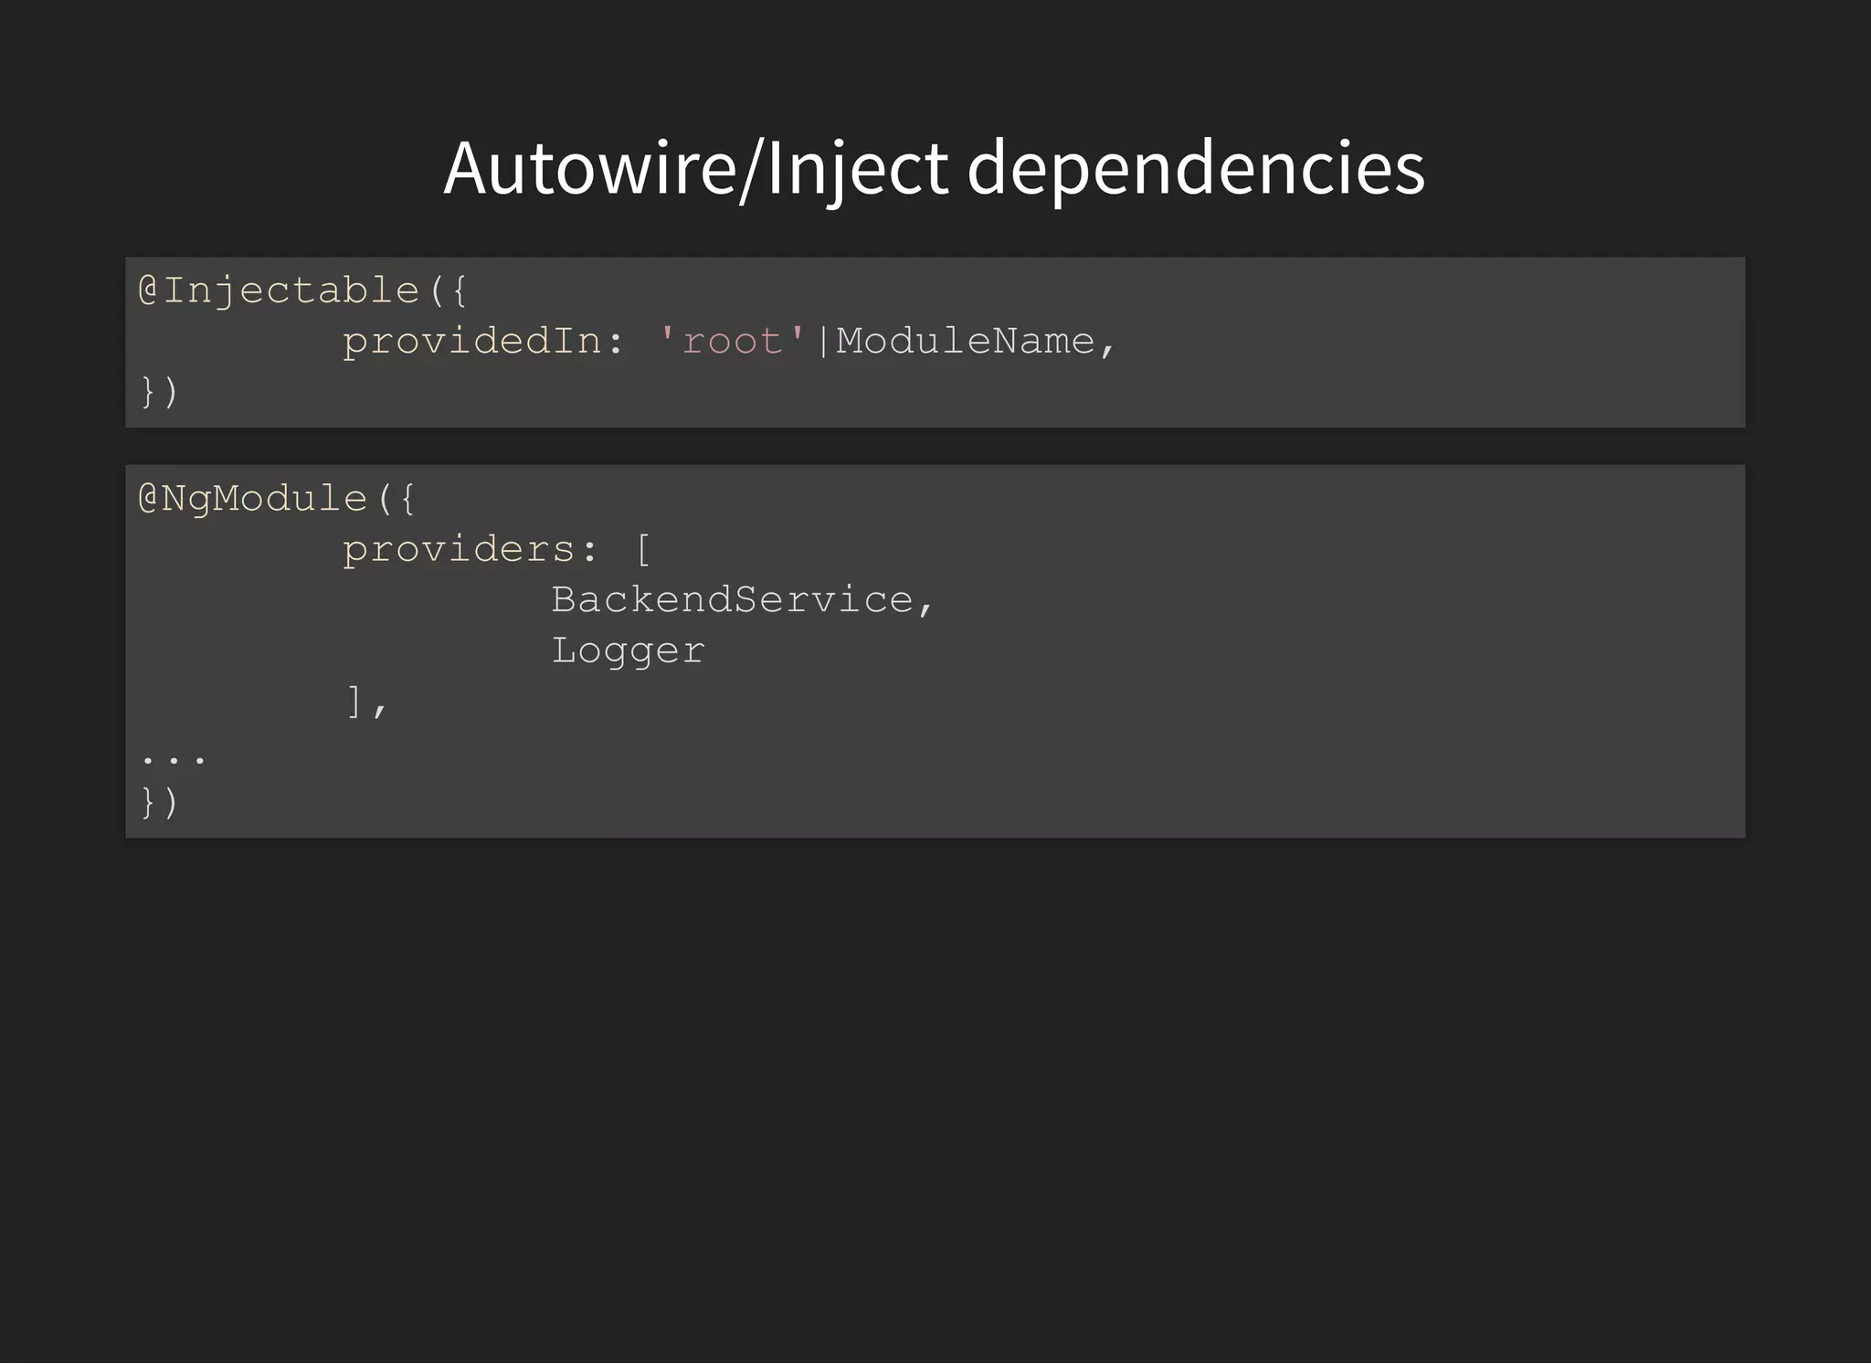The height and width of the screenshot is (1364, 1871).
Task: Click the 'ModuleName,' text
Action: (976, 342)
